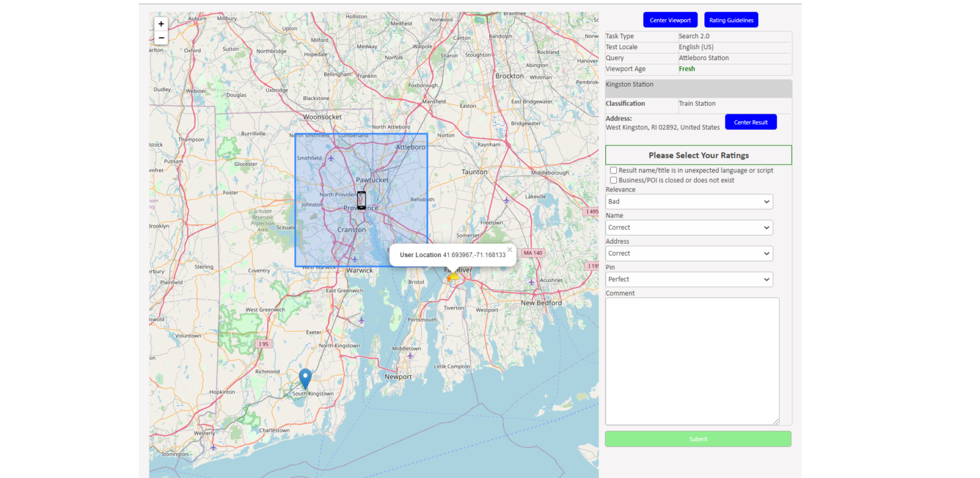Close the User Location popup

point(509,249)
